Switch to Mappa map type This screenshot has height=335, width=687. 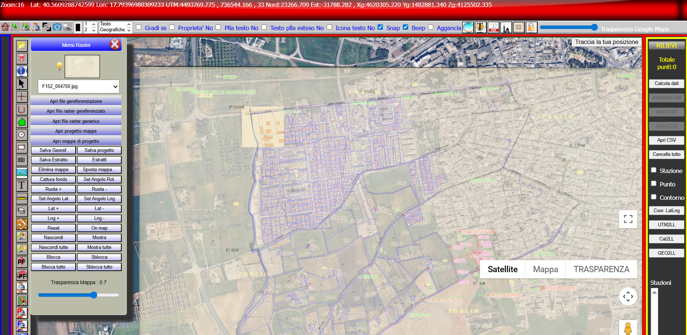tap(545, 269)
